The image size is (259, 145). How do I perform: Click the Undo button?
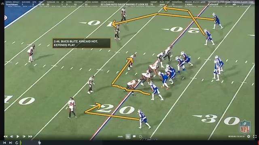tap(120, 137)
